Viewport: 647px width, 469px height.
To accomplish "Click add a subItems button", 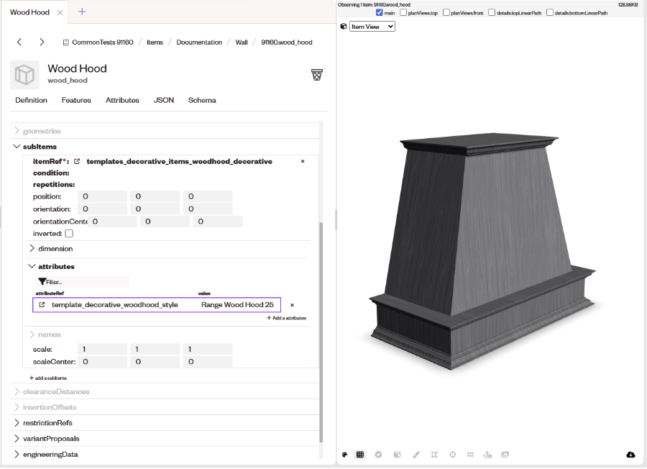I will pos(48,378).
